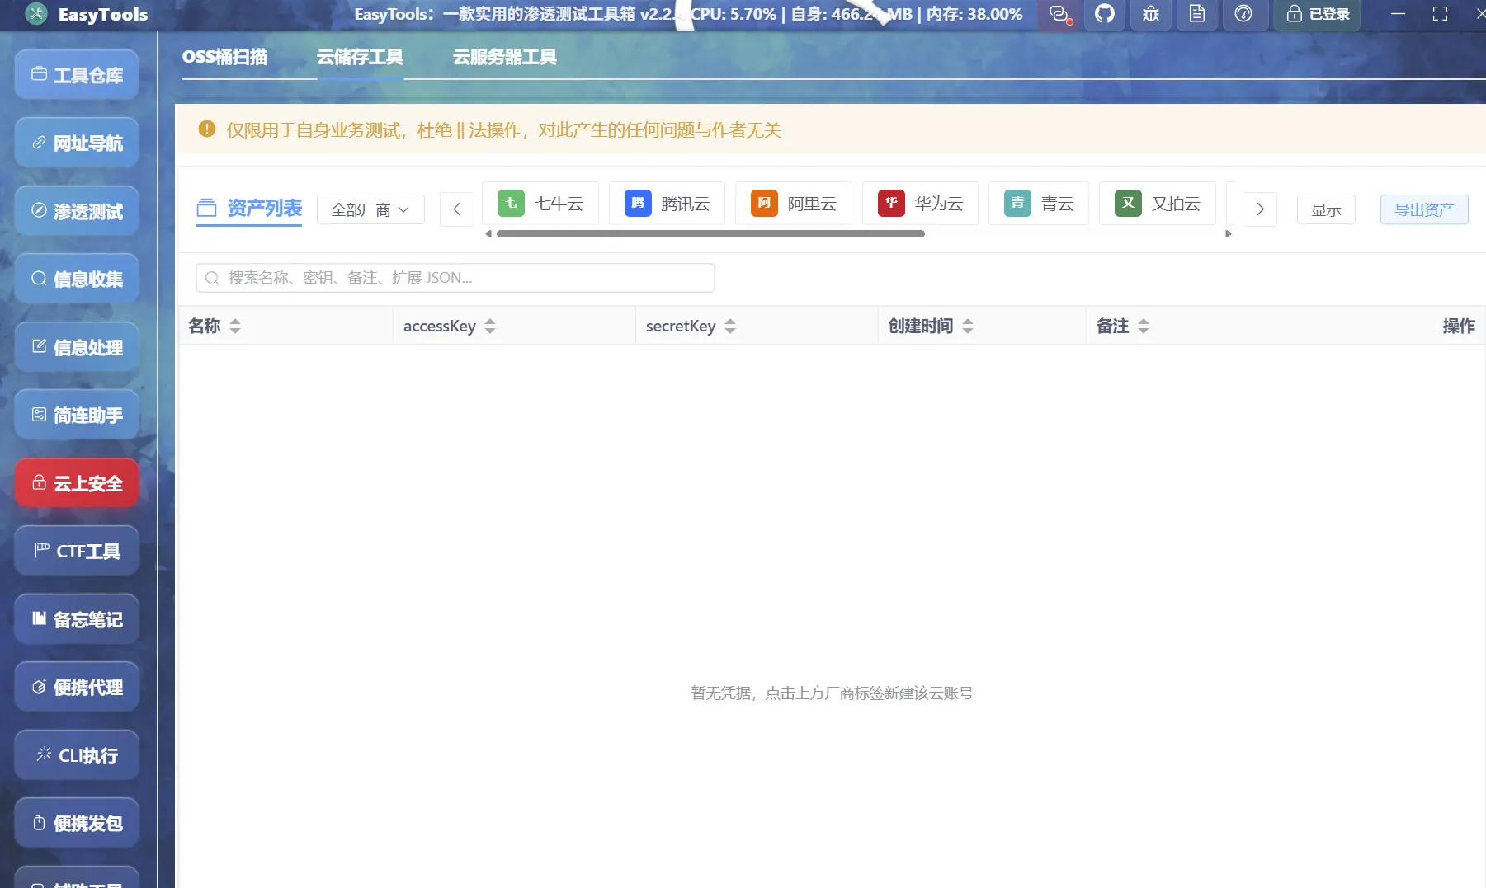This screenshot has width=1486, height=888.
Task: Select the 七牛云 vendor tag
Action: click(x=540, y=203)
